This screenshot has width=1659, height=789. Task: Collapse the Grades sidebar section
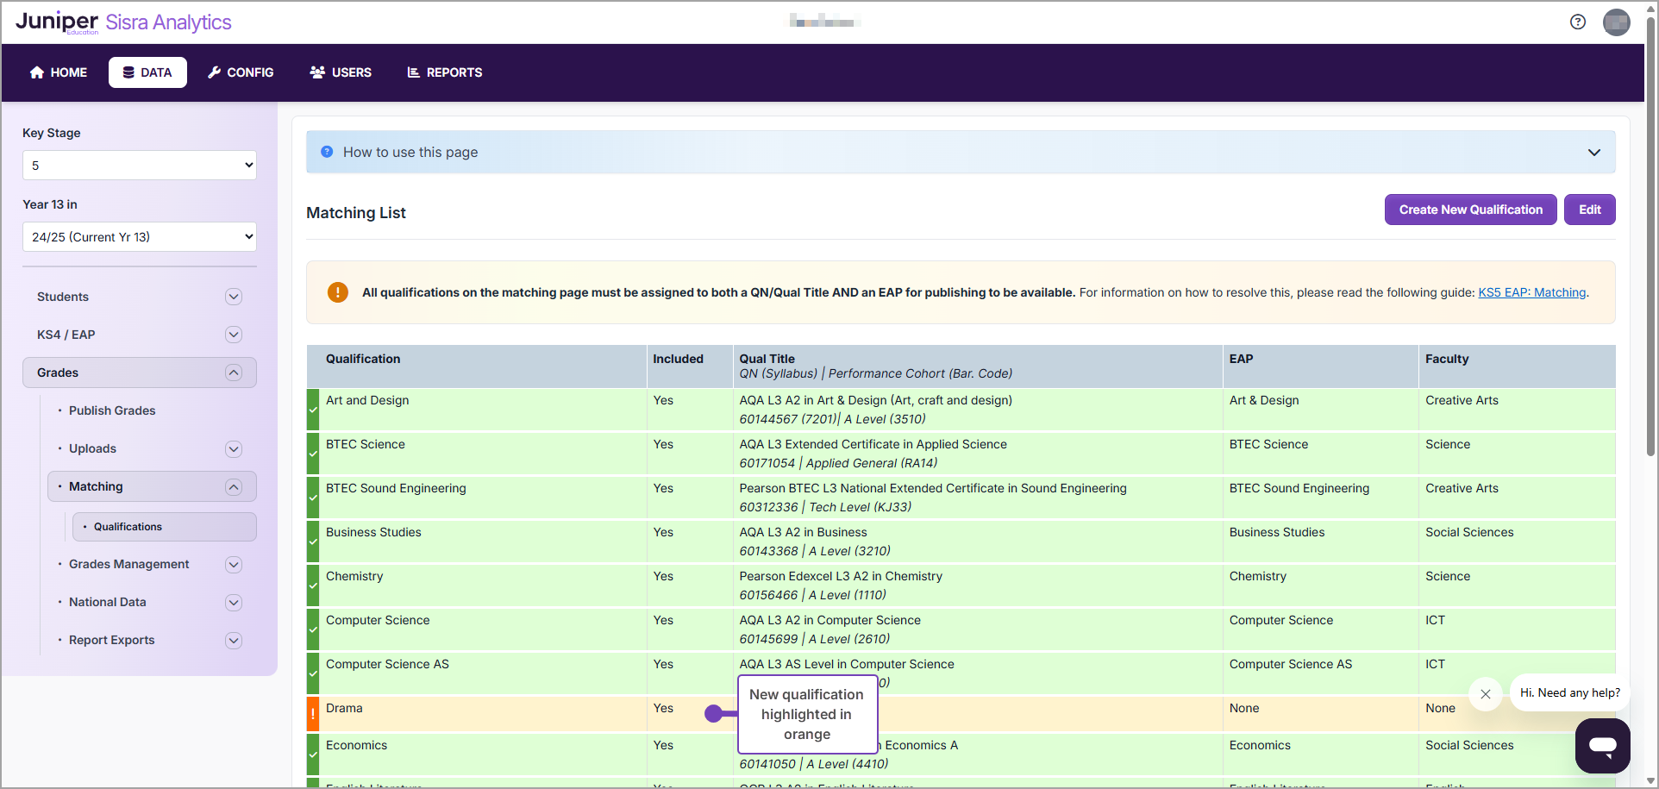233,373
